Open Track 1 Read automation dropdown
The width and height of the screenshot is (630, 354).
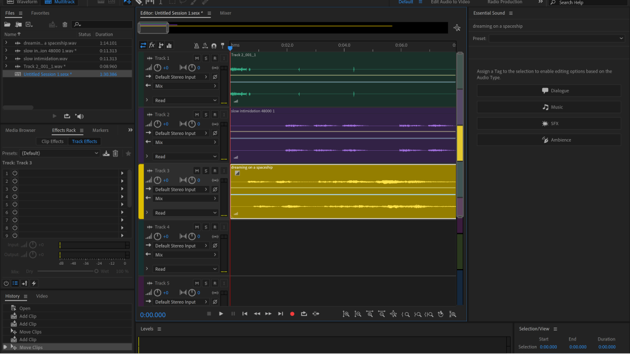(186, 100)
